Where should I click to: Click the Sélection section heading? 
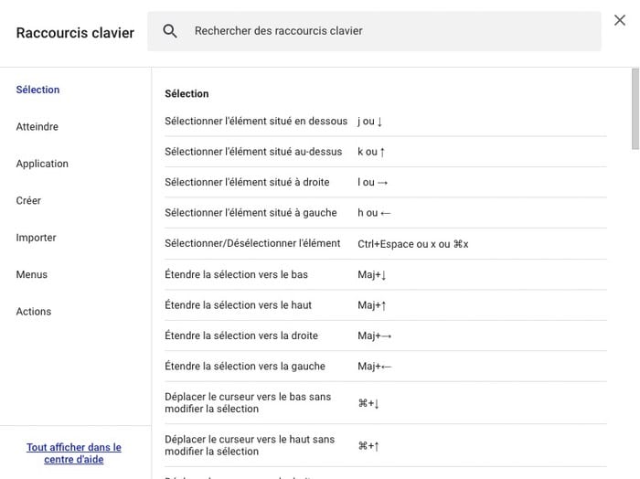187,93
